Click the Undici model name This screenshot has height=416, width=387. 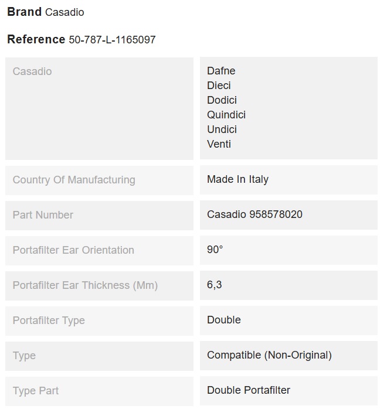(x=222, y=129)
